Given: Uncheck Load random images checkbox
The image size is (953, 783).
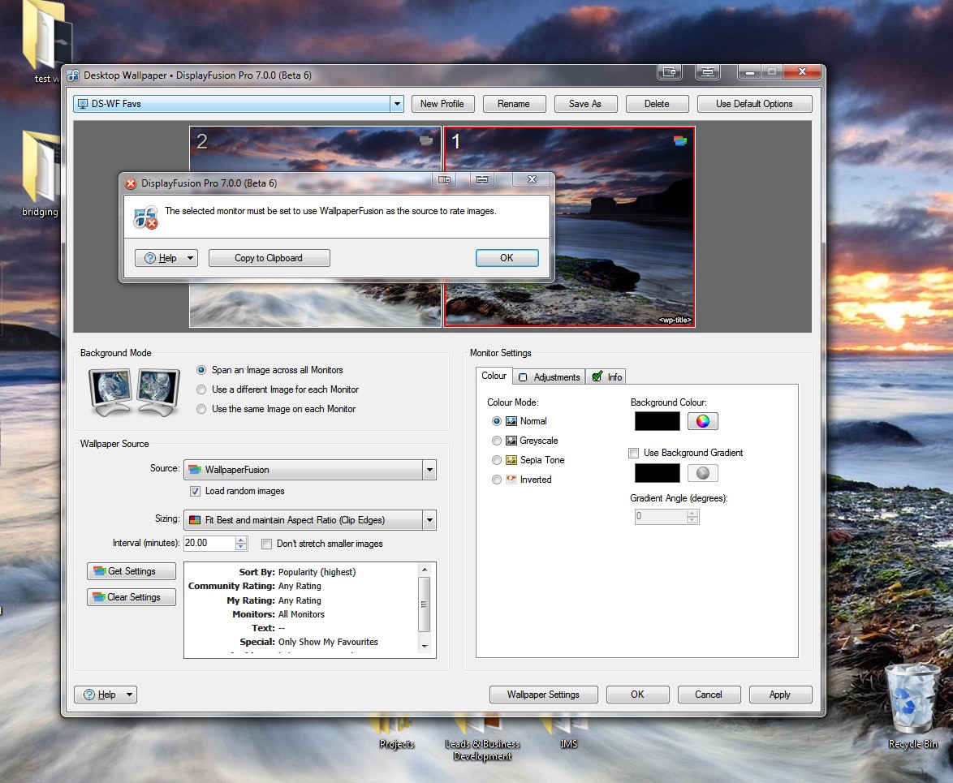Looking at the screenshot, I should point(195,491).
